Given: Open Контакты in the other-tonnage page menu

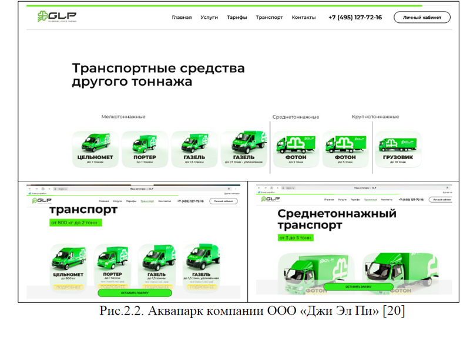Looking at the screenshot, I should pos(304,18).
